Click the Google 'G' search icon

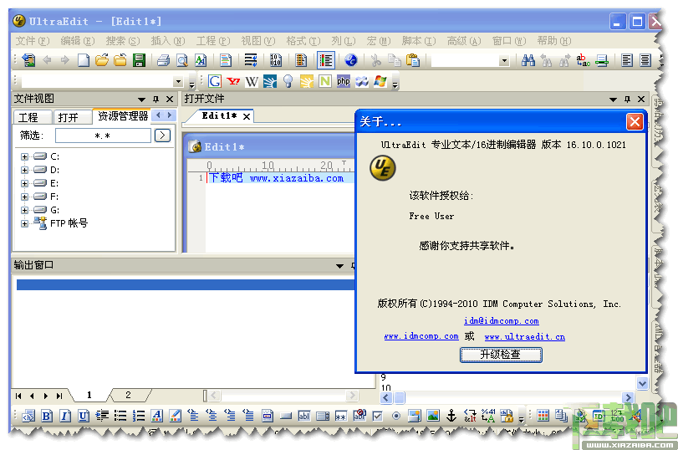pos(215,81)
